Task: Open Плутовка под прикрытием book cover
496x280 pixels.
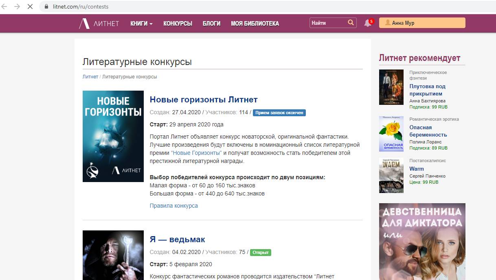Action: click(x=391, y=87)
